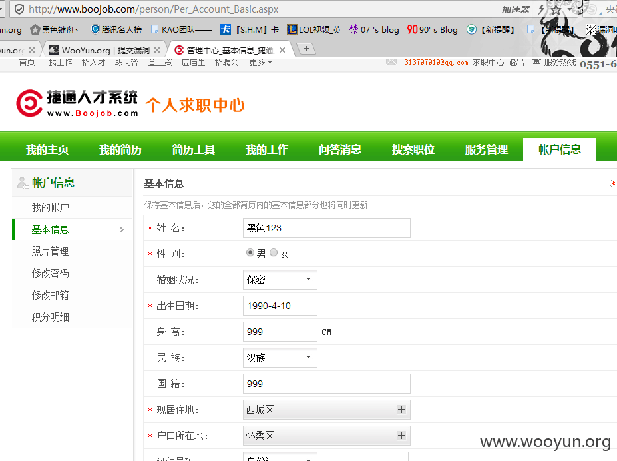Click the account email 313797919@qq.com

436,62
